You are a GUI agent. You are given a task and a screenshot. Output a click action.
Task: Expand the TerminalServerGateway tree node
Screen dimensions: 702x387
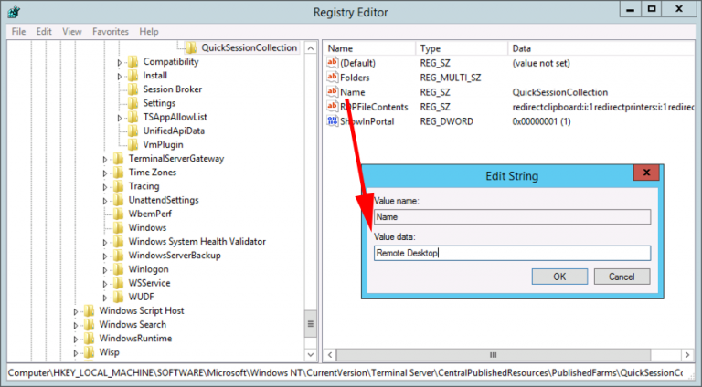click(x=105, y=160)
